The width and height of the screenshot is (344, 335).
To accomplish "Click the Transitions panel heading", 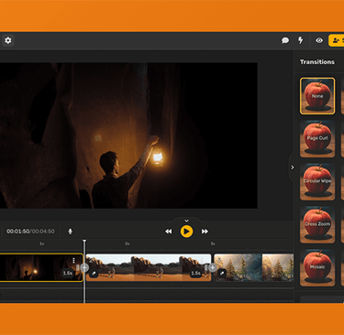I will pyautogui.click(x=317, y=62).
